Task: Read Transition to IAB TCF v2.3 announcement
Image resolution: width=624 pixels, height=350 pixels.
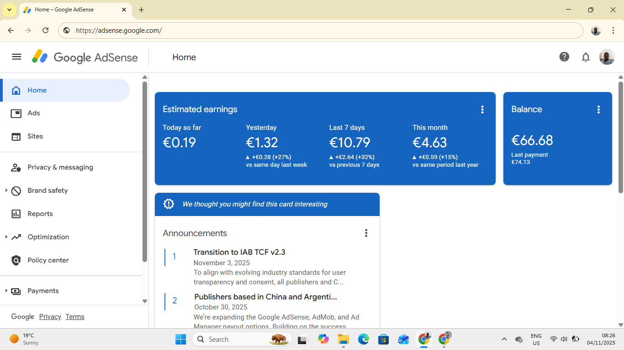Action: (239, 252)
